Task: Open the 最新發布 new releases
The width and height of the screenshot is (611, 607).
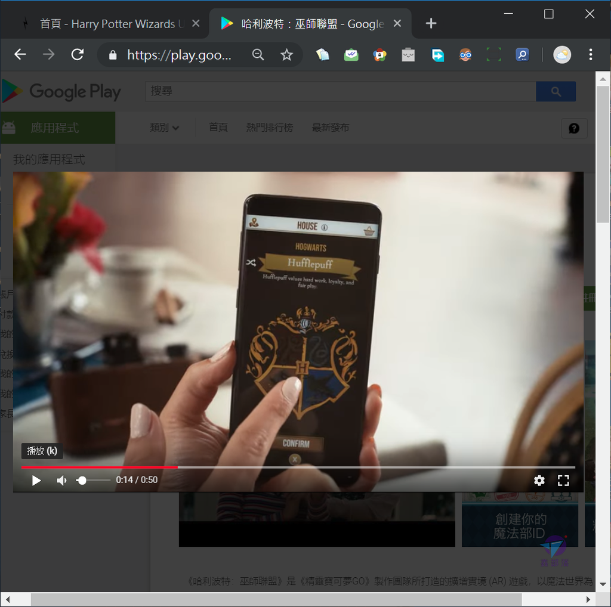Action: coord(331,128)
